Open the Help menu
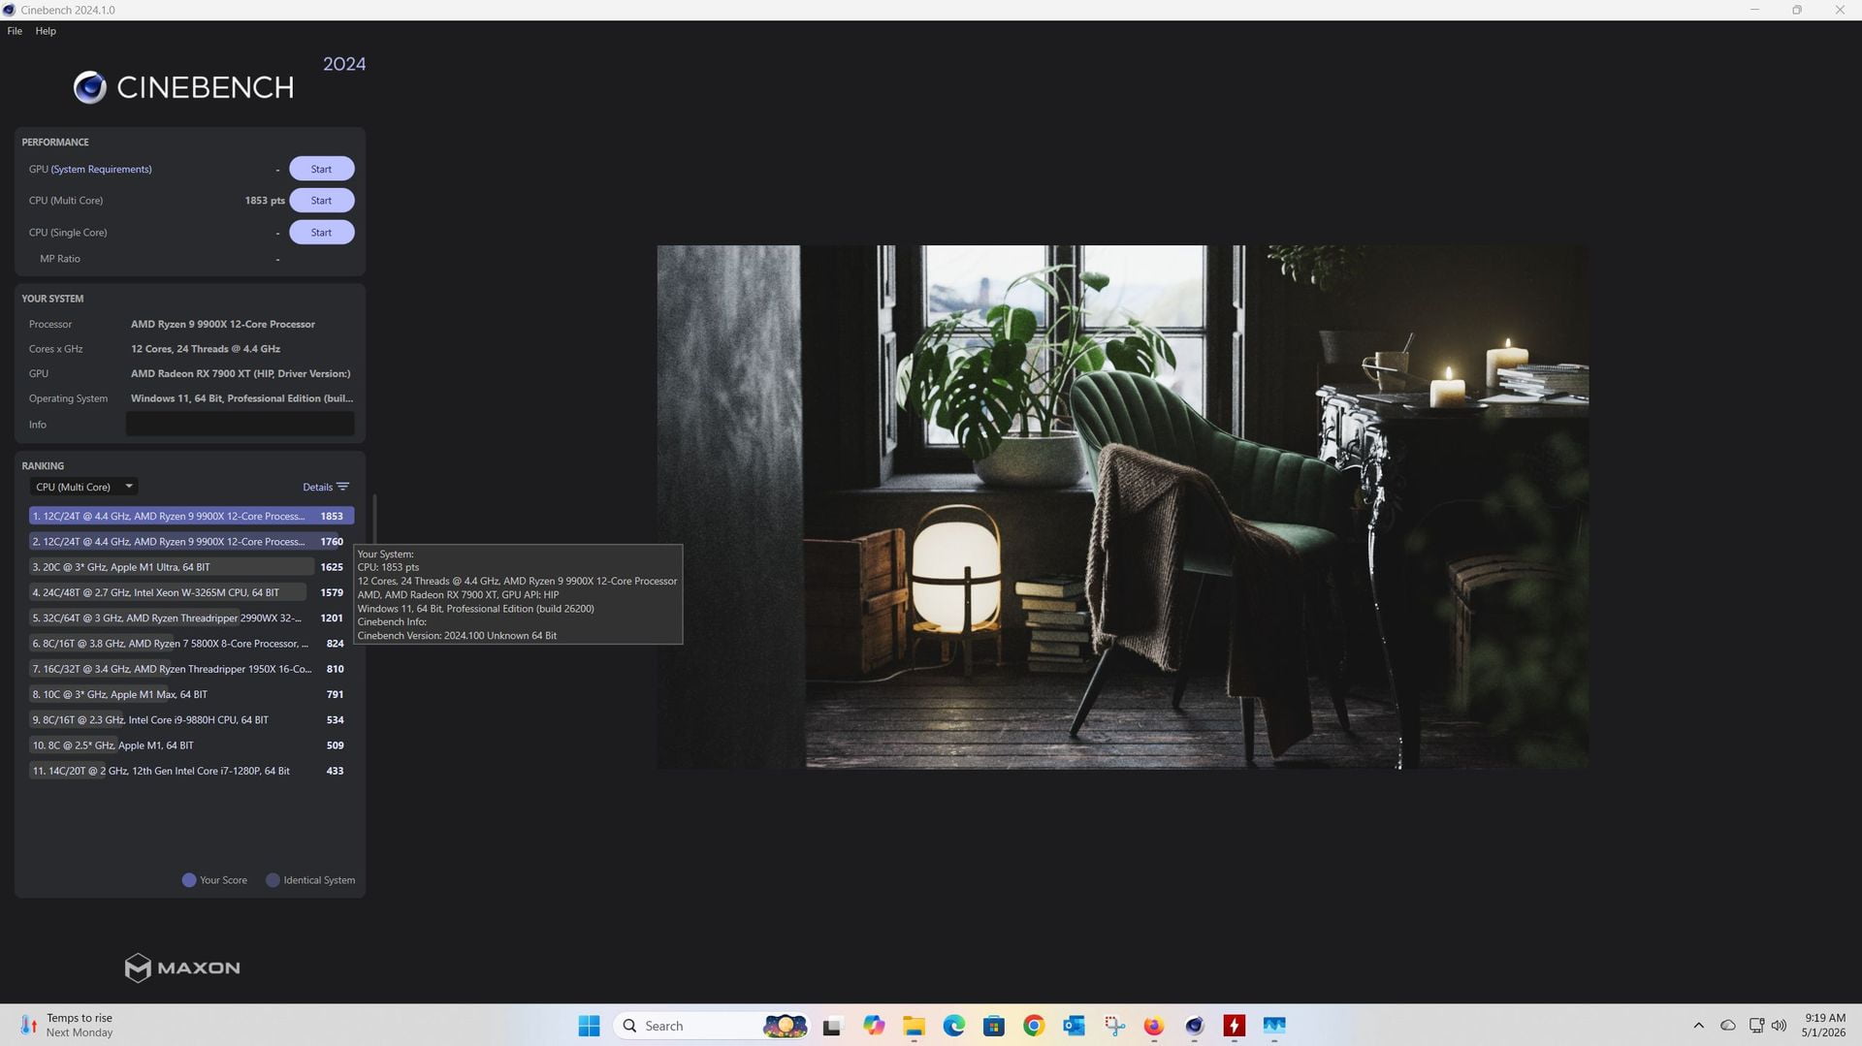This screenshot has width=1862, height=1046. coord(46,31)
